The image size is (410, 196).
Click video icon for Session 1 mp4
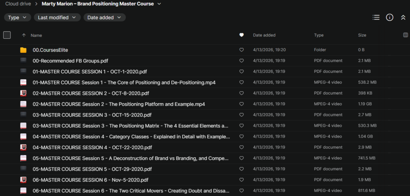[x=23, y=82]
